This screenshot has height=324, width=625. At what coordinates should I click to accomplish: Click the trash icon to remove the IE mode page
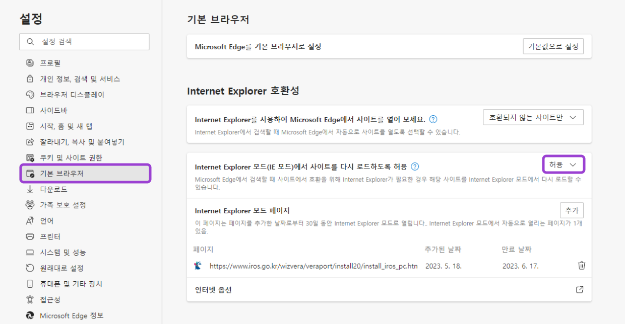581,265
